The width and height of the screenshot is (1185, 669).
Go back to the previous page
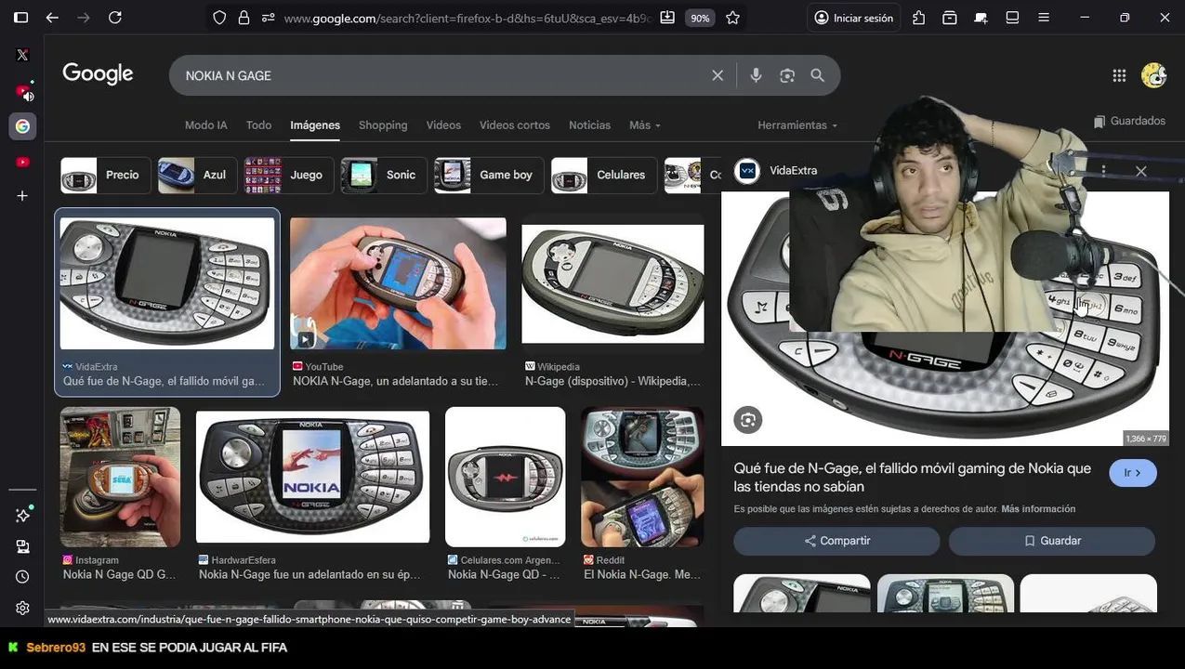(x=52, y=18)
